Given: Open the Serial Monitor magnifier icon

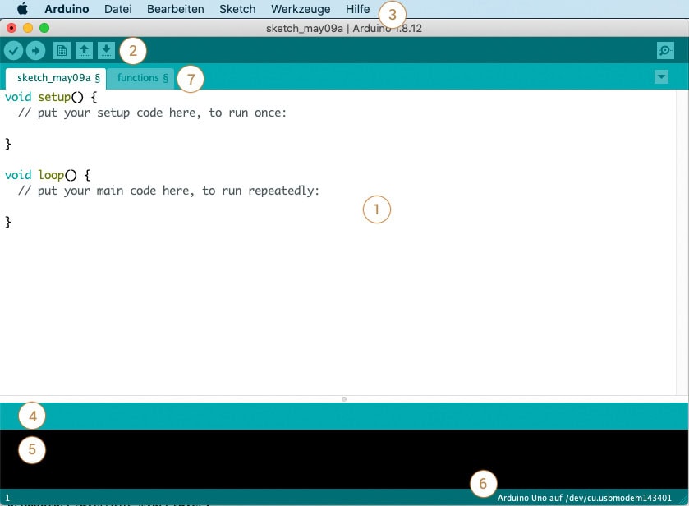Looking at the screenshot, I should pyautogui.click(x=665, y=51).
